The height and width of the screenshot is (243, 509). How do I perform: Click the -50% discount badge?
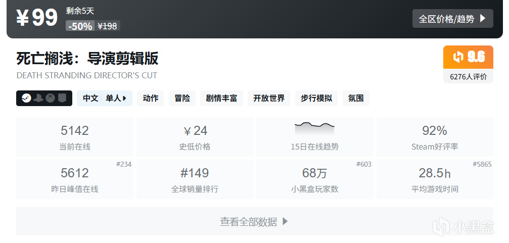click(80, 26)
